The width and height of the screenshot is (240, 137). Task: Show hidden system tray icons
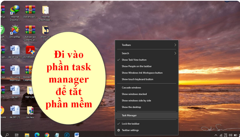[216, 135]
